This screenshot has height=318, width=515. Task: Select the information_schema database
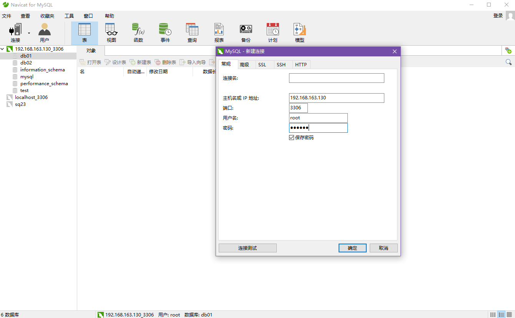point(43,70)
